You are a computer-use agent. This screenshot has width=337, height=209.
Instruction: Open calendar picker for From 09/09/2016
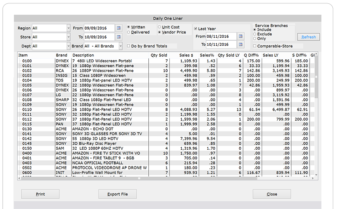tap(119, 28)
